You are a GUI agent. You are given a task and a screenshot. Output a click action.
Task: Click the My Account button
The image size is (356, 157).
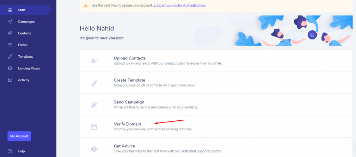click(19, 136)
